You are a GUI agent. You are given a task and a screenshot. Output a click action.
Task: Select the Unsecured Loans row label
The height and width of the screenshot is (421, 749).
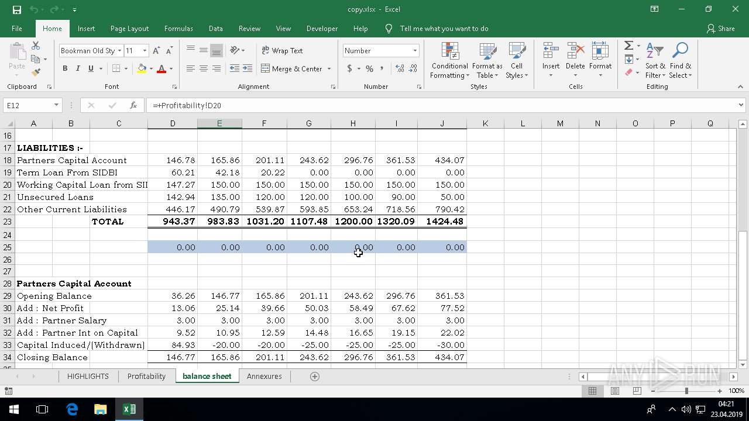point(55,197)
